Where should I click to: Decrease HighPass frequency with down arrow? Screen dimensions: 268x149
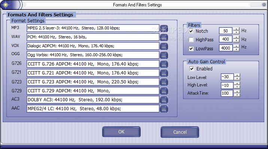(236, 41)
